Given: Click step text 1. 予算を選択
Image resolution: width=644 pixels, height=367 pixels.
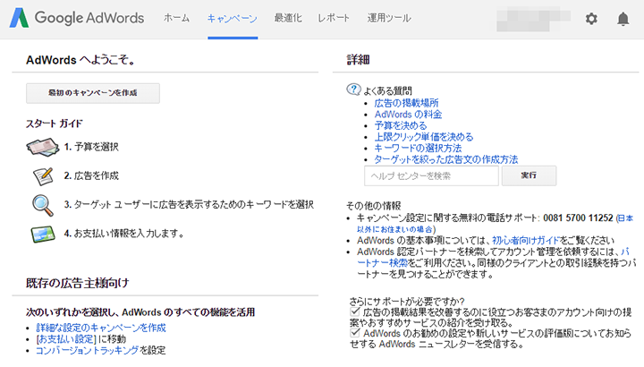Looking at the screenshot, I should (x=91, y=147).
